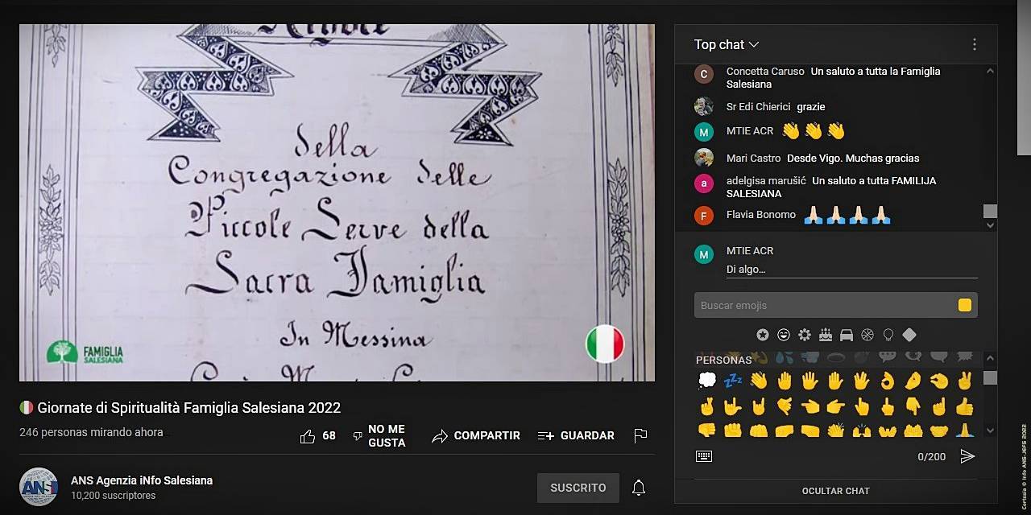Click the '246 personas mirando ahora' viewer count

pyautogui.click(x=91, y=432)
